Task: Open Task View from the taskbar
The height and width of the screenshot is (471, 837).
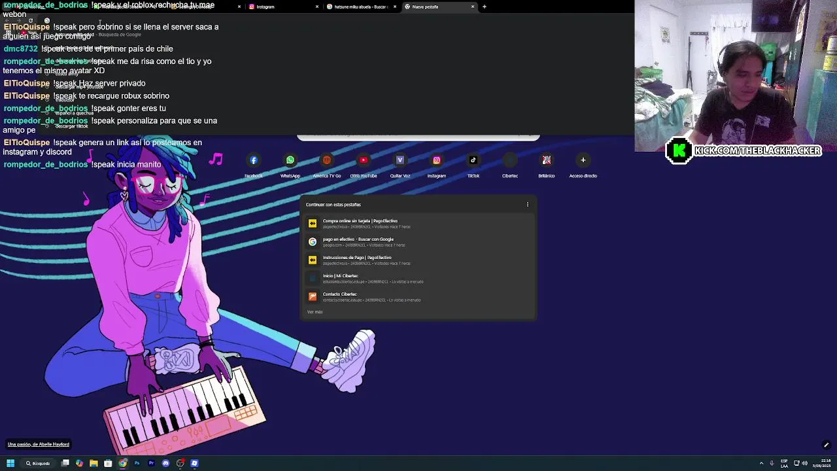Action: tap(65, 463)
